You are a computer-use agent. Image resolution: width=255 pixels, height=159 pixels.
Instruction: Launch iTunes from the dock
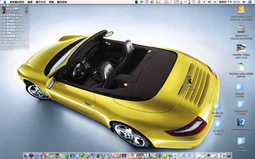62,155
